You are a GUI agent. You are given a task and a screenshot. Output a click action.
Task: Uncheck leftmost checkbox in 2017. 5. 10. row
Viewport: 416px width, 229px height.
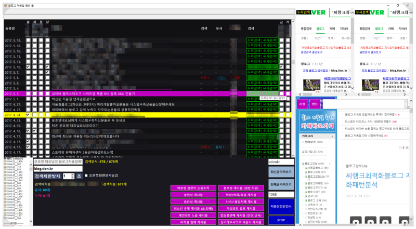tap(28, 67)
